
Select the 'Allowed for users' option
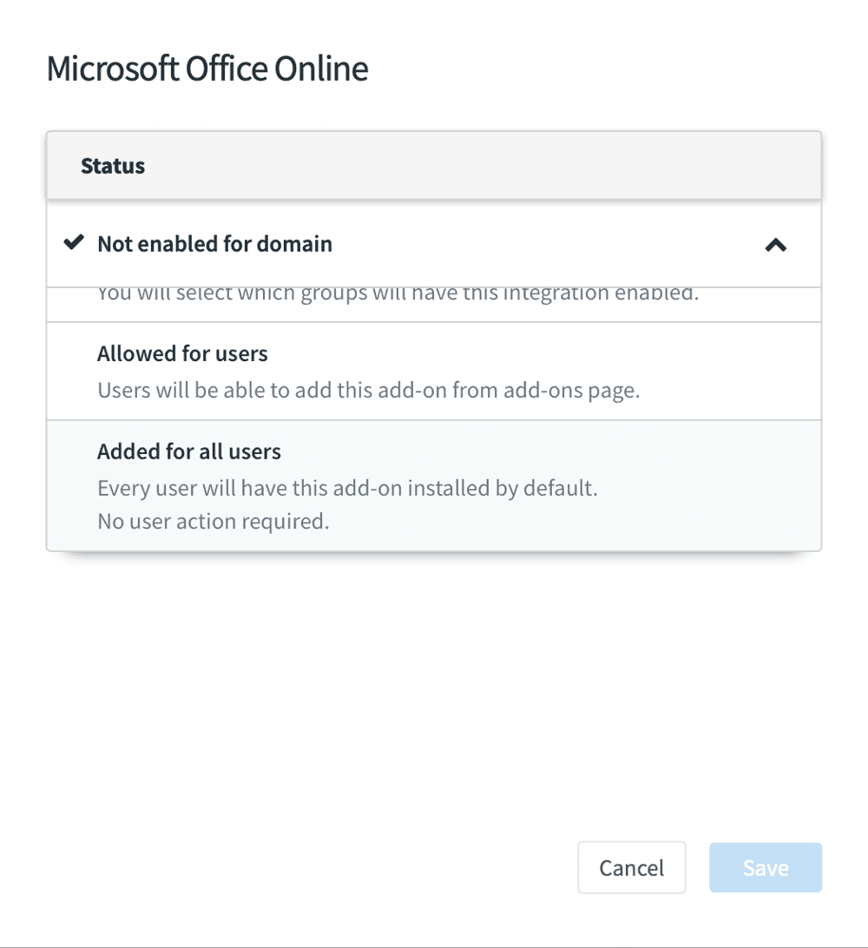coord(434,372)
